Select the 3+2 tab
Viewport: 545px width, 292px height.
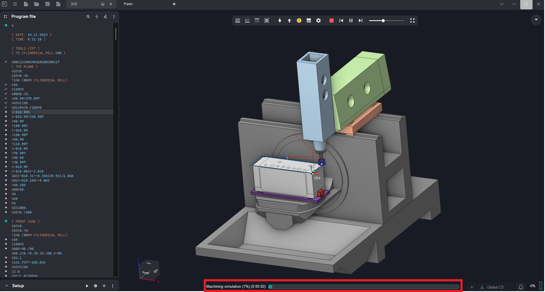(74, 4)
